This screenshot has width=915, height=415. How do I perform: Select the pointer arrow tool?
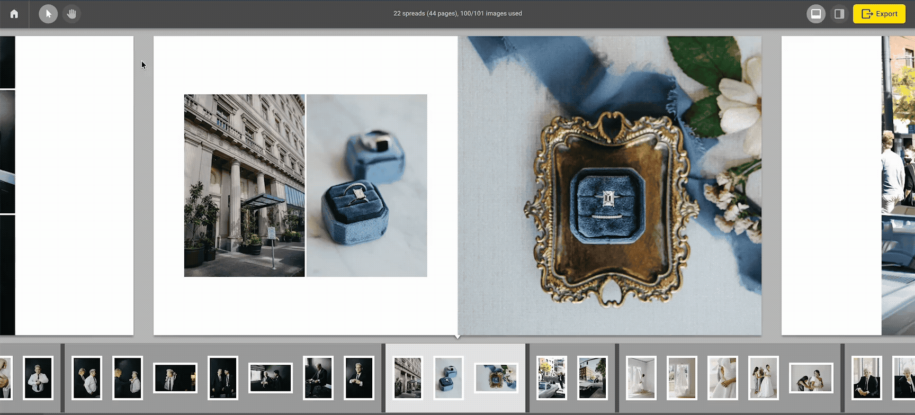click(x=48, y=14)
